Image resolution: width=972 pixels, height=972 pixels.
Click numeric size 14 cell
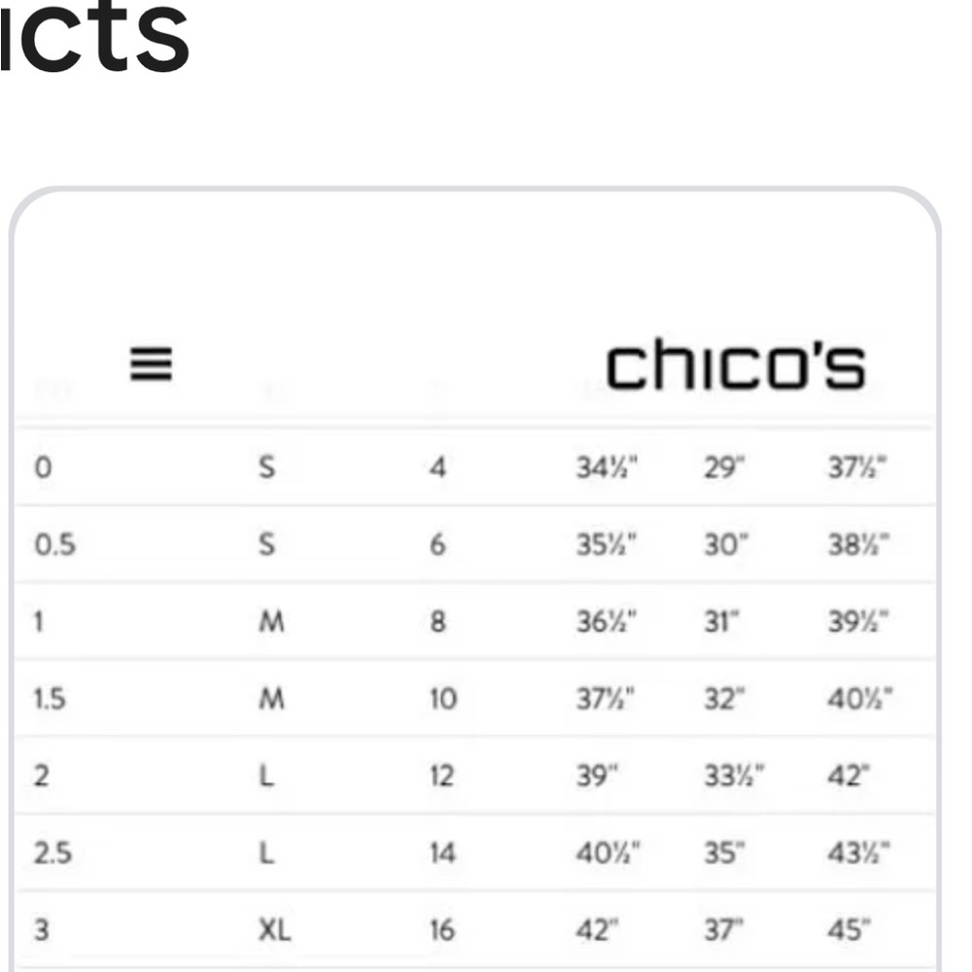click(x=442, y=853)
